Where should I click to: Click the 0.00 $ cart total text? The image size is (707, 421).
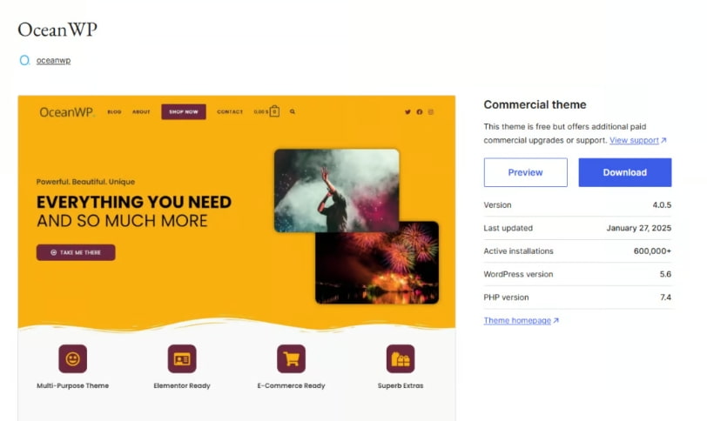point(261,111)
